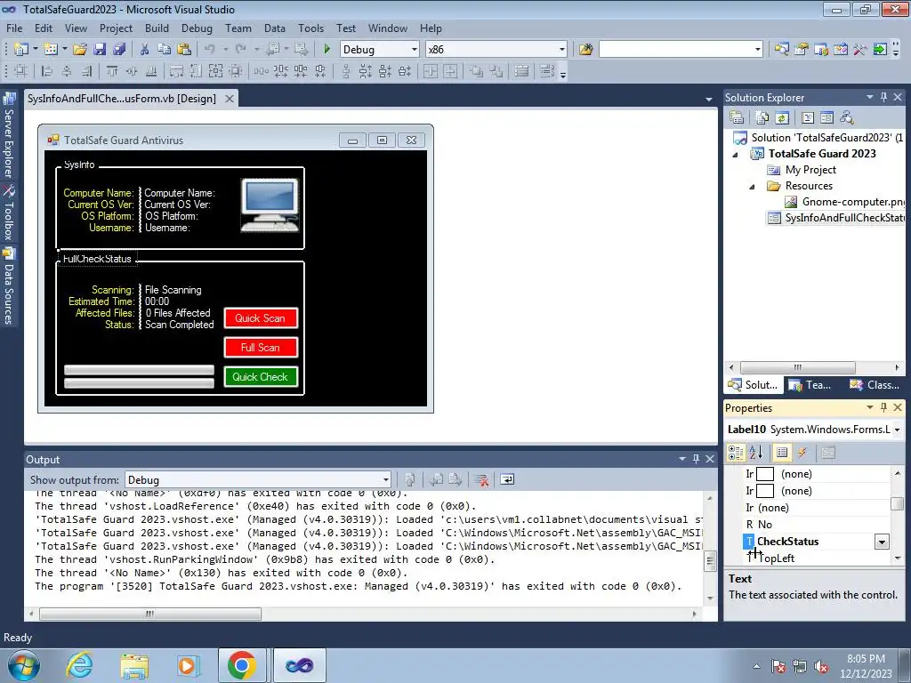The width and height of the screenshot is (911, 683).
Task: Refresh Solution Explorer with the refresh icon
Action: [x=782, y=117]
